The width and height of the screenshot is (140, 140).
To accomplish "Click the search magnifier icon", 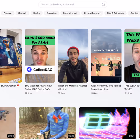I will pyautogui.click(x=103, y=4).
